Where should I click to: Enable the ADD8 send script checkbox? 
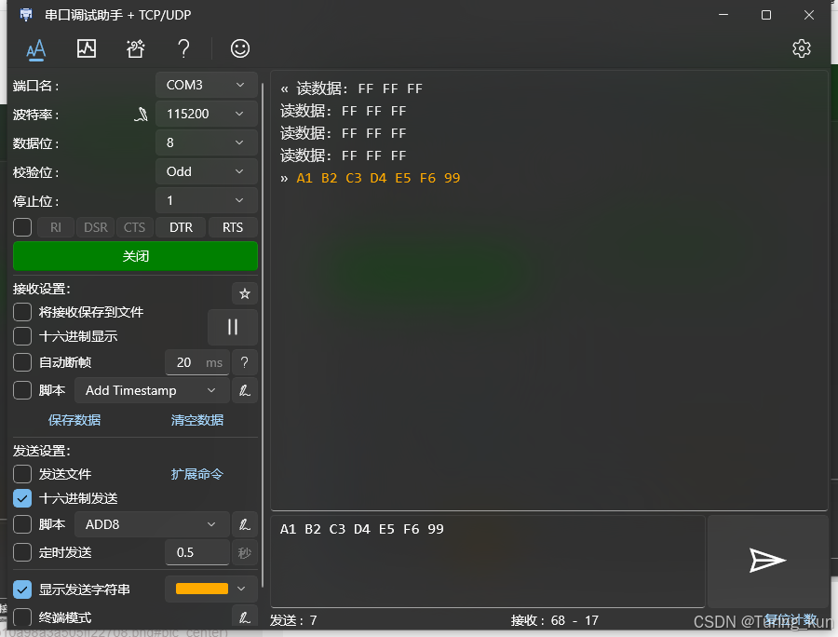point(22,524)
